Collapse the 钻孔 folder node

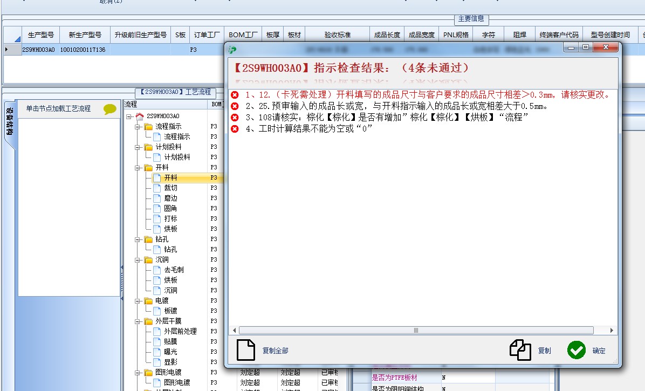(x=138, y=239)
